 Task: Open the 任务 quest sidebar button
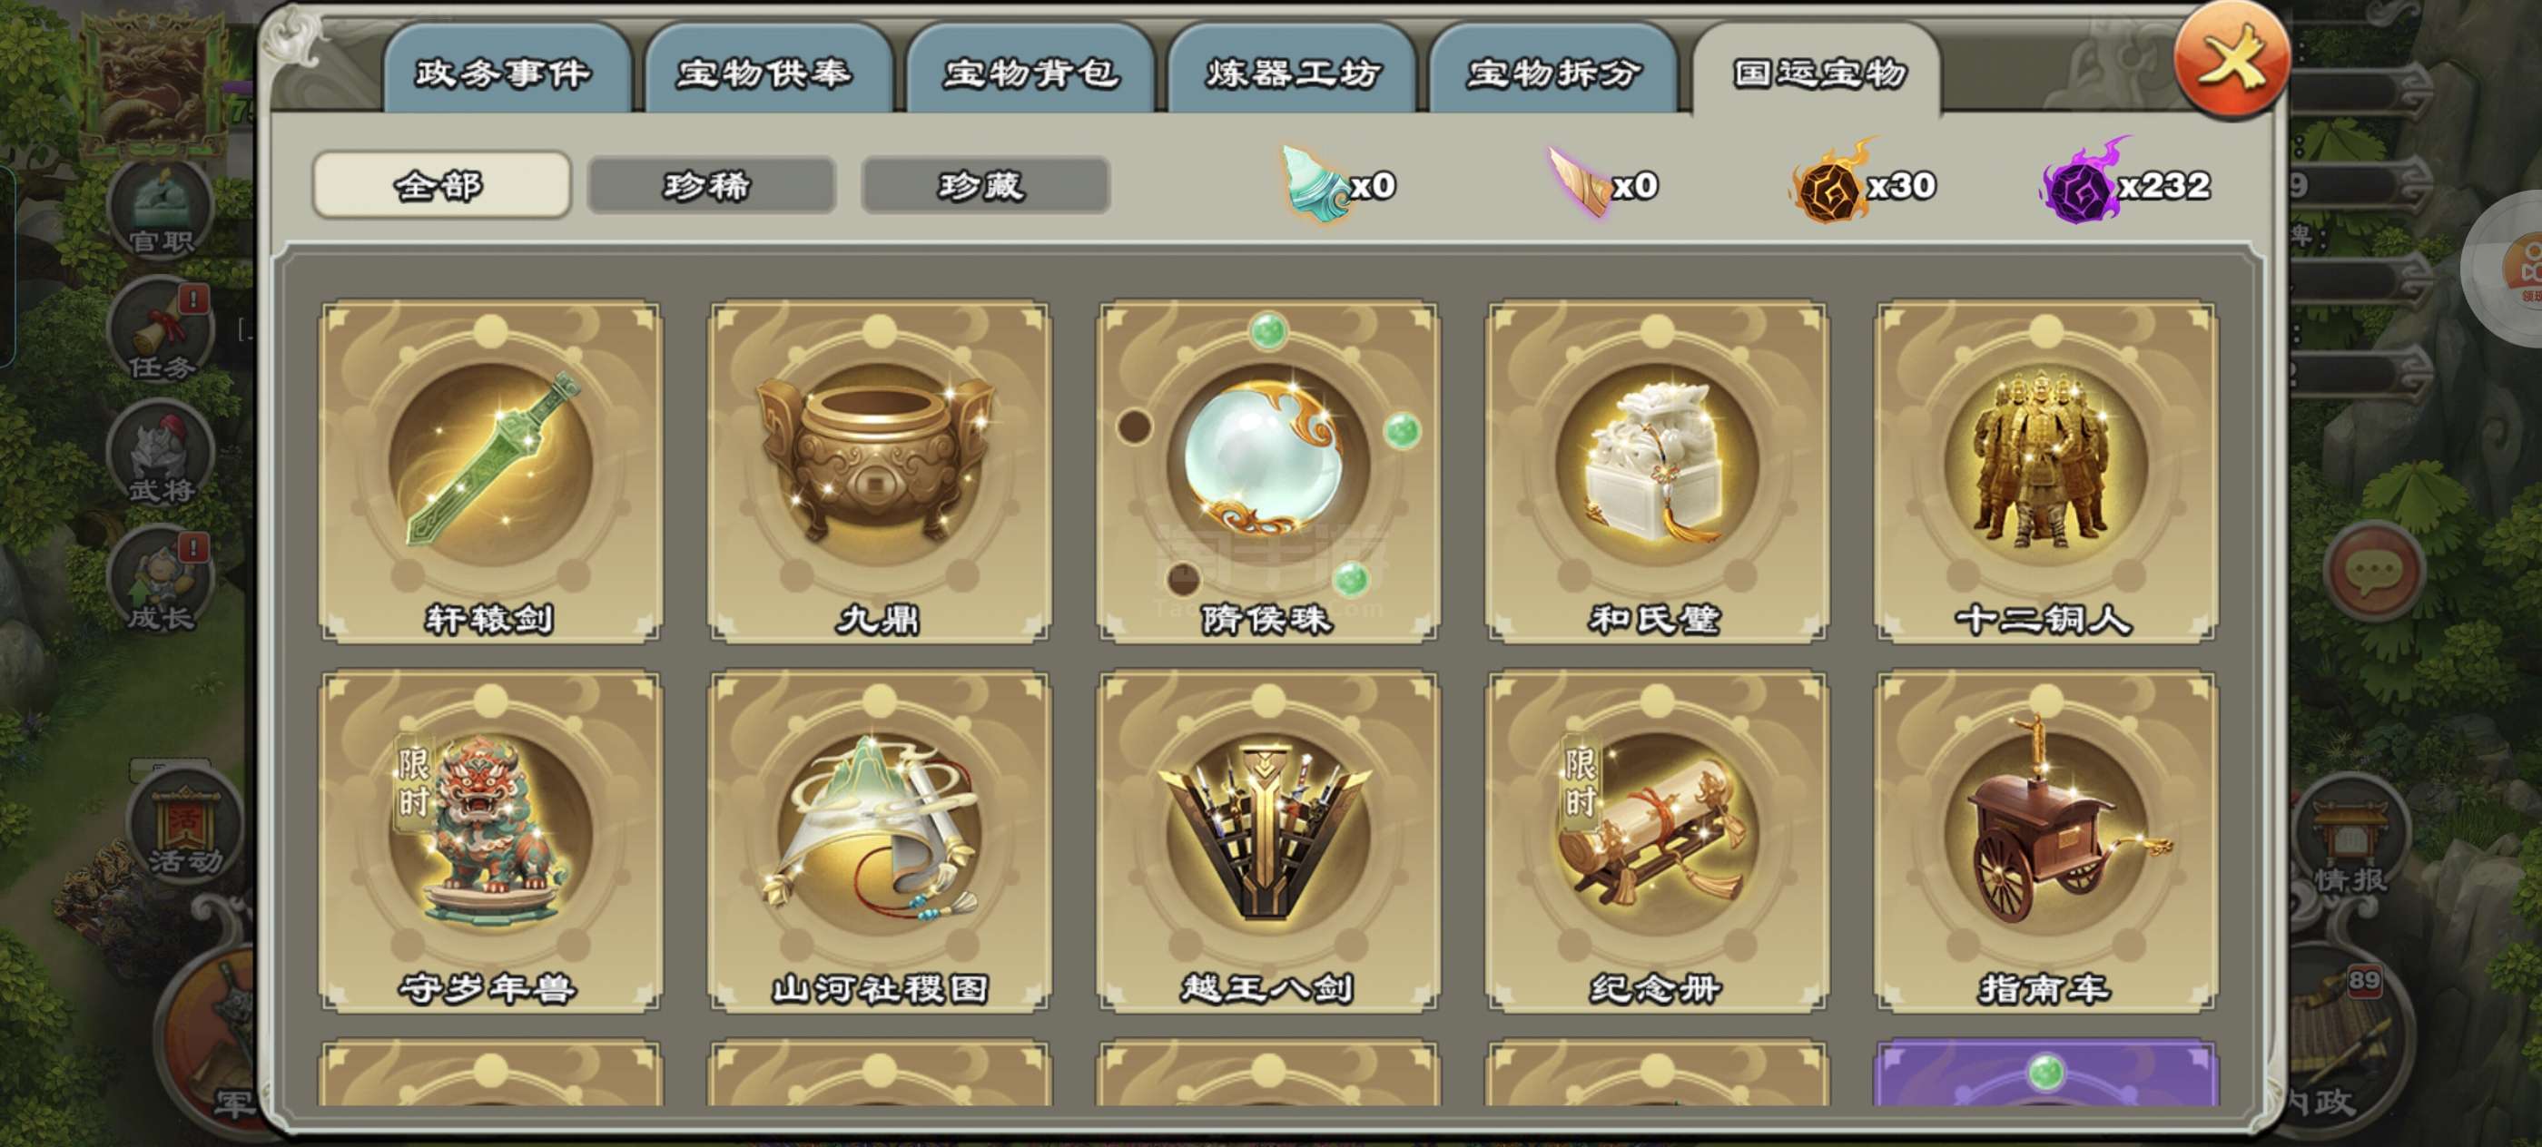[161, 330]
